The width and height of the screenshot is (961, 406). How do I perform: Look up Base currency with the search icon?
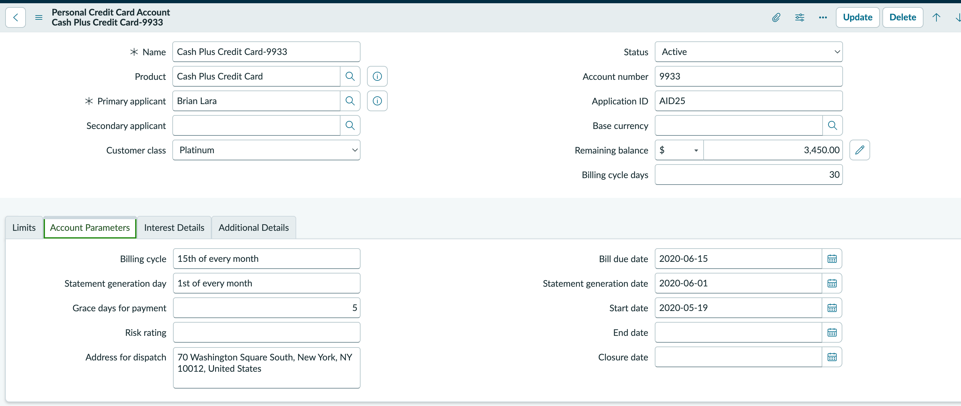pos(832,126)
